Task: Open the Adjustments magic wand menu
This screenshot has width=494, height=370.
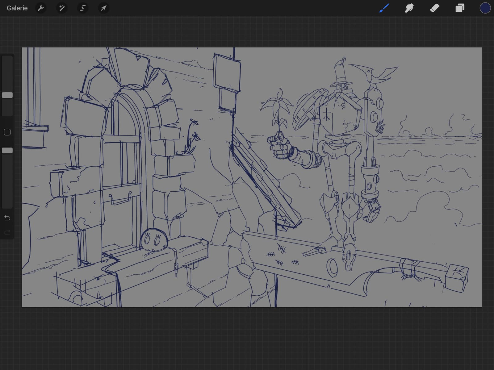Action: pos(62,8)
